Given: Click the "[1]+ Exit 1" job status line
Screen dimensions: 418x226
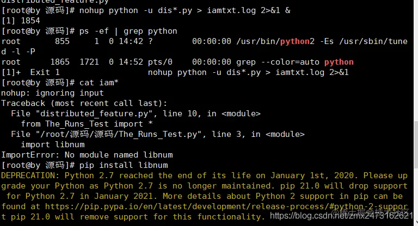Looking at the screenshot, I should coord(175,72).
